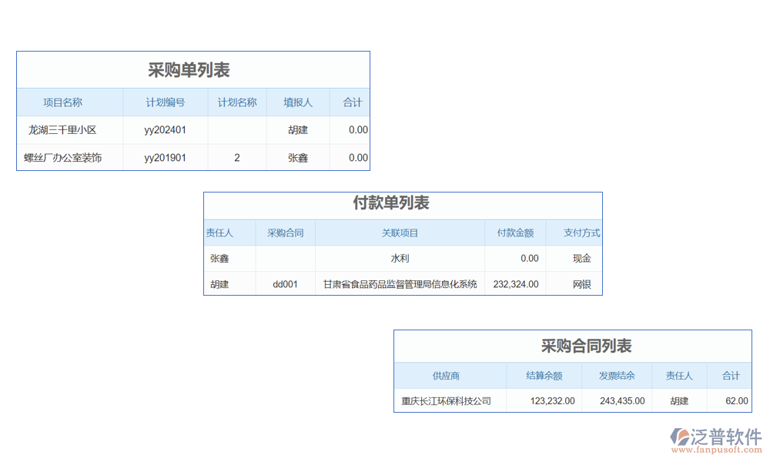770x462 pixels.
Task: Click plan number yy201901
Action: (165, 158)
